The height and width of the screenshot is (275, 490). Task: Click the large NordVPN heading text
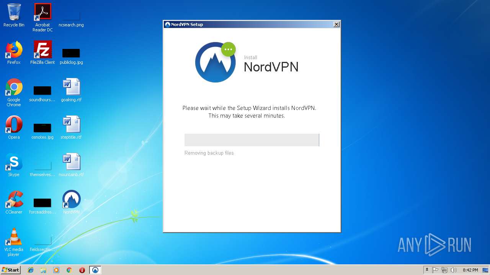271,67
